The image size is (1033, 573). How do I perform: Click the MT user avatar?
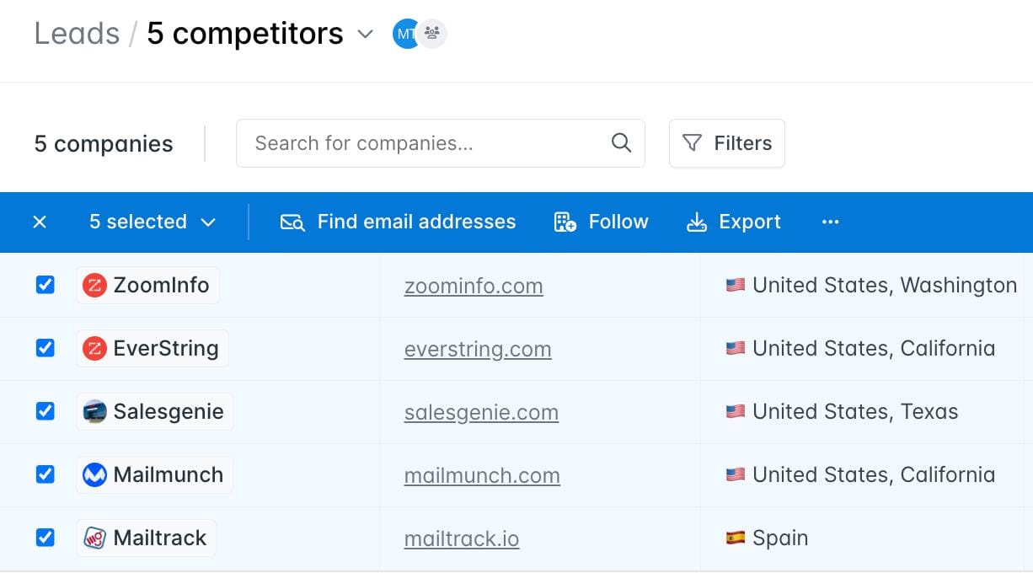(405, 34)
